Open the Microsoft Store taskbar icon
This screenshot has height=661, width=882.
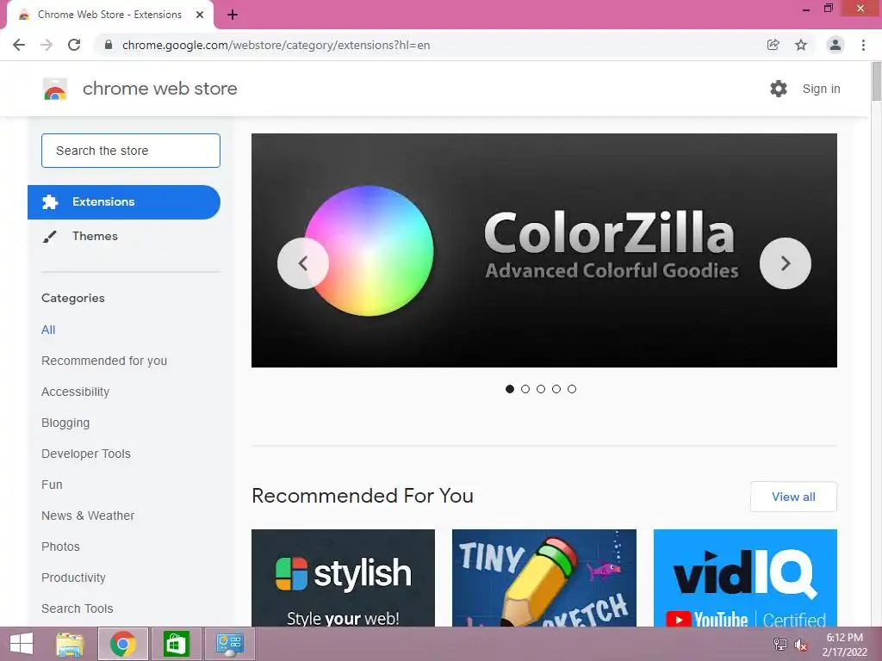point(176,644)
